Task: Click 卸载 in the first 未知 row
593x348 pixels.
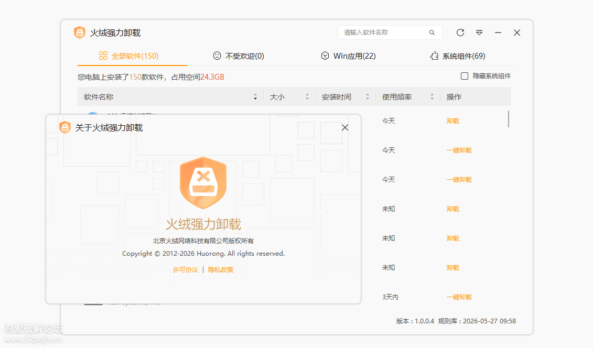Action: pyautogui.click(x=452, y=209)
